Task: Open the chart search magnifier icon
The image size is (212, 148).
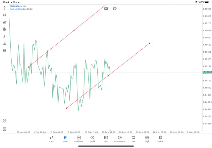Action: click(5, 121)
